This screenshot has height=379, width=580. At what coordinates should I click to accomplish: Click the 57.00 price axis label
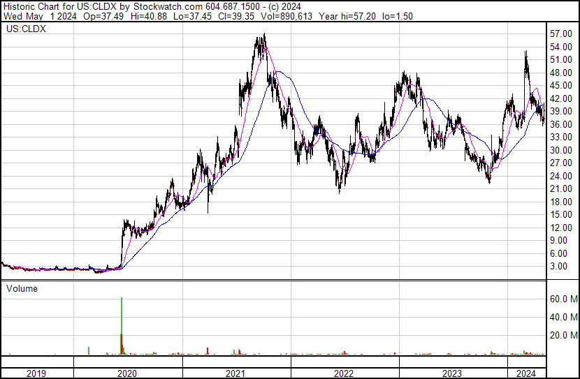coord(562,34)
